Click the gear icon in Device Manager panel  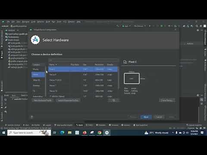point(198,30)
